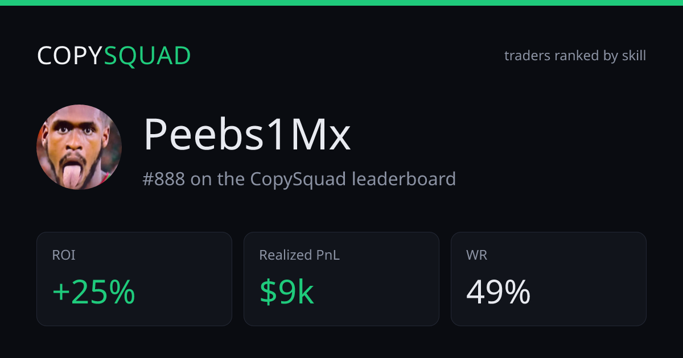Viewport: 683px width, 358px height.
Task: Open the Realized PnL stat card
Action: (x=341, y=279)
